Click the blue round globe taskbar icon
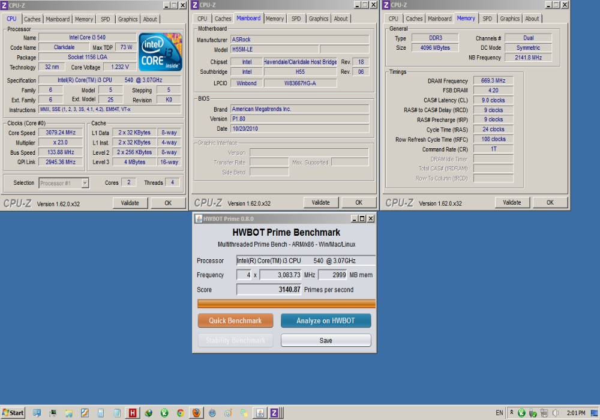The image size is (600, 420). tap(212, 413)
